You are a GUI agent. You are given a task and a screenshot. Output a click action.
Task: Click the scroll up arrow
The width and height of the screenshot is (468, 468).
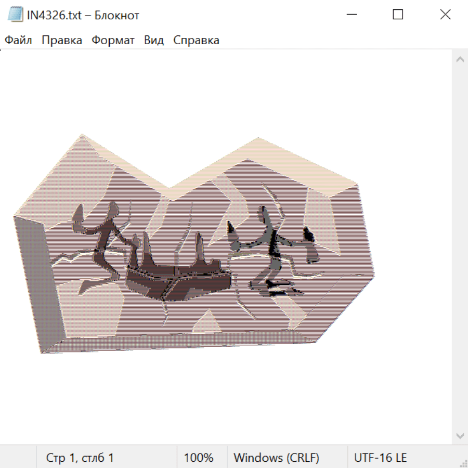click(460, 59)
